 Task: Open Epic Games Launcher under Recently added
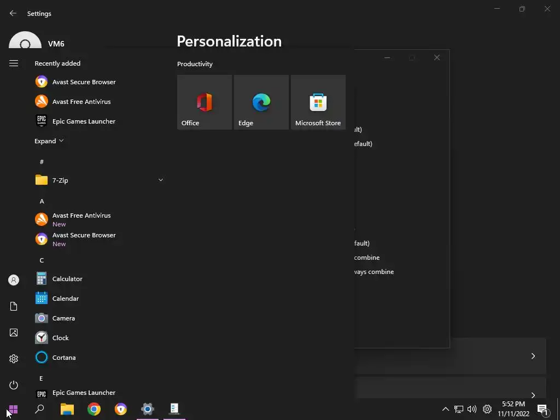tap(99, 121)
